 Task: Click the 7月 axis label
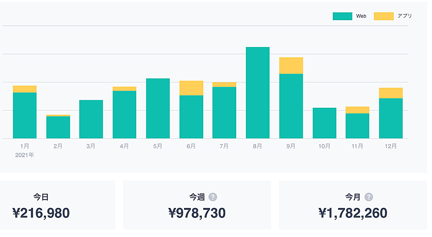click(x=224, y=146)
